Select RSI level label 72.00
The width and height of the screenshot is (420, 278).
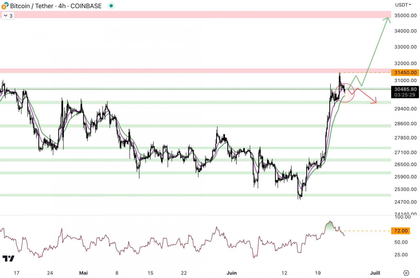coord(401,231)
